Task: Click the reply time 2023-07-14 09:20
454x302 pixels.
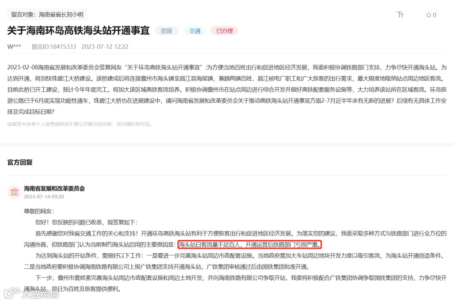Action: coord(44,196)
